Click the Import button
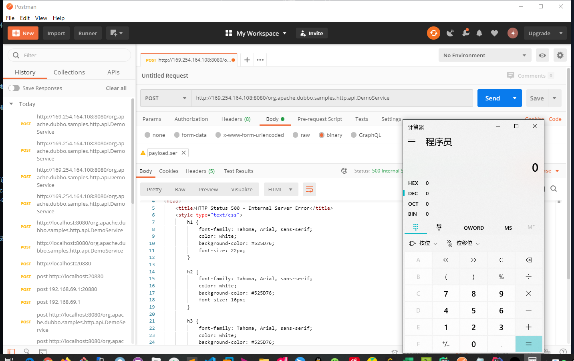 tap(56, 33)
